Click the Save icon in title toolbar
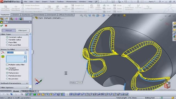176x99 pixels. pos(113,2)
